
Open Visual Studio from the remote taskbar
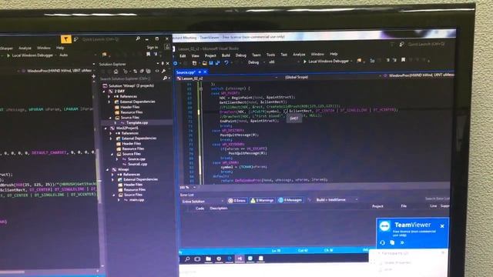pyautogui.click(x=240, y=259)
